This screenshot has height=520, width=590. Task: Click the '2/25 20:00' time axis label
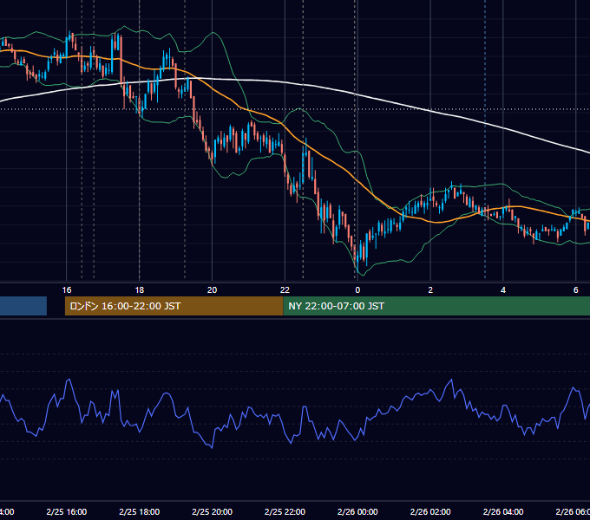[x=213, y=511]
